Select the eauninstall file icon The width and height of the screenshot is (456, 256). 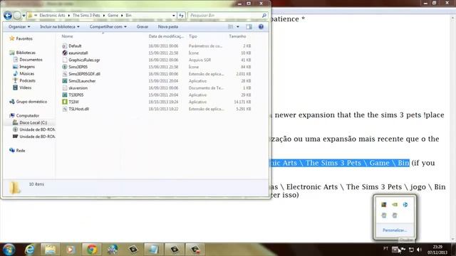(x=65, y=53)
